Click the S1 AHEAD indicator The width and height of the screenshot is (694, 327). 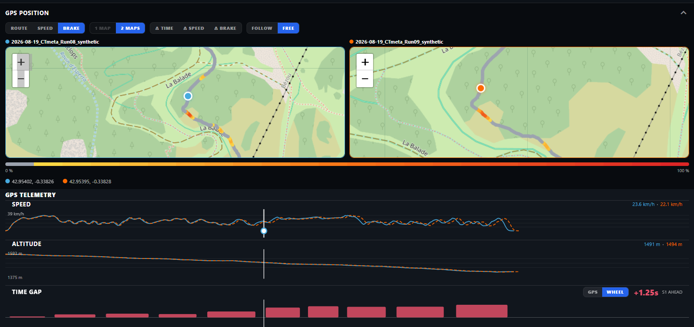tap(672, 292)
